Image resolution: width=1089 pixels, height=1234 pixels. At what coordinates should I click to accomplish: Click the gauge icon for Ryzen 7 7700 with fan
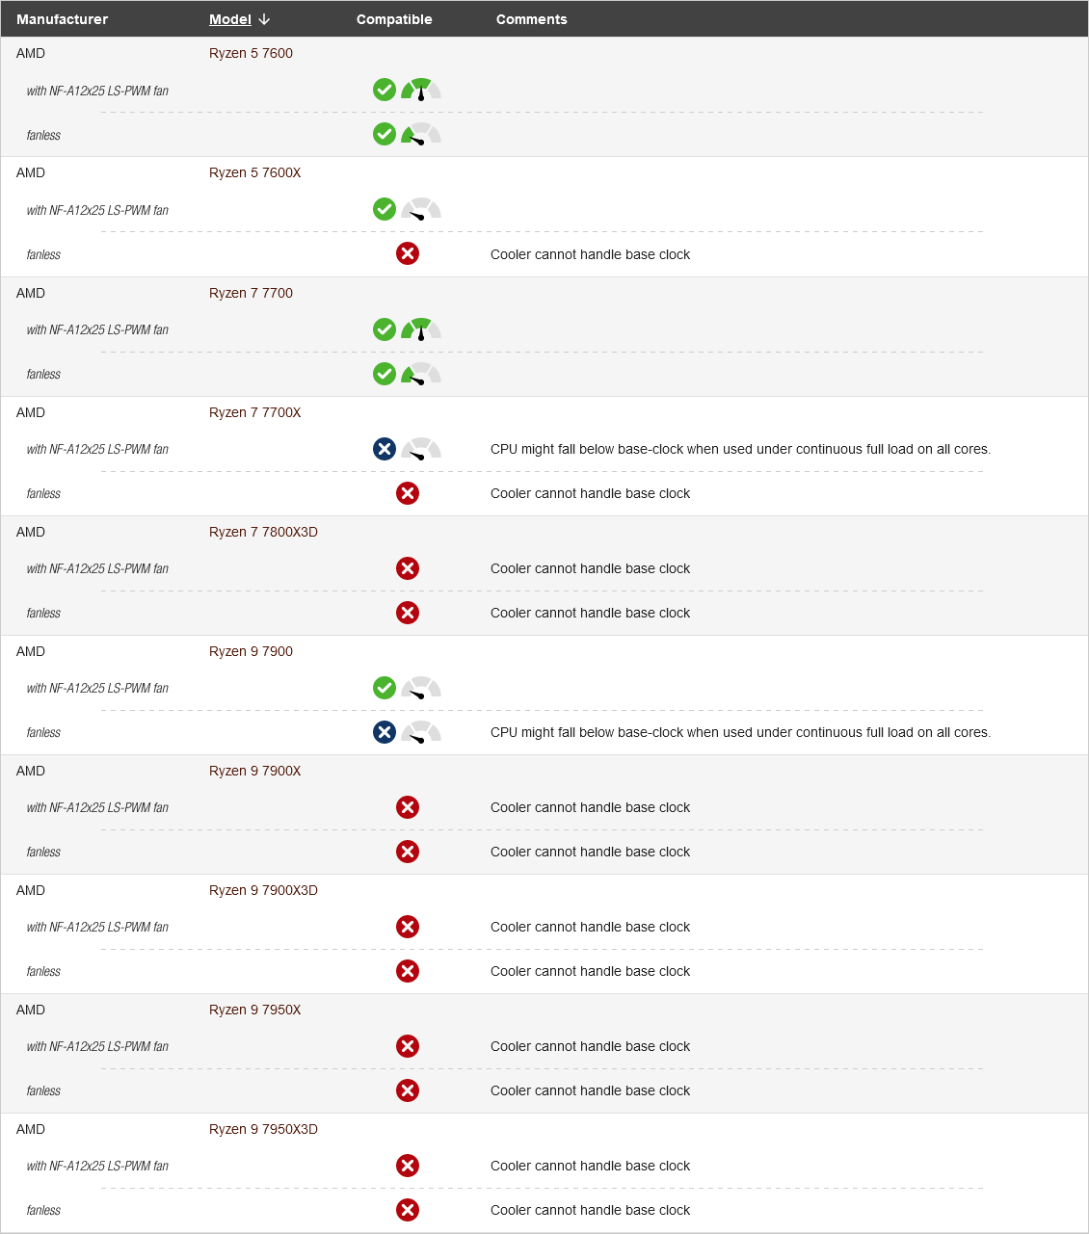click(421, 329)
